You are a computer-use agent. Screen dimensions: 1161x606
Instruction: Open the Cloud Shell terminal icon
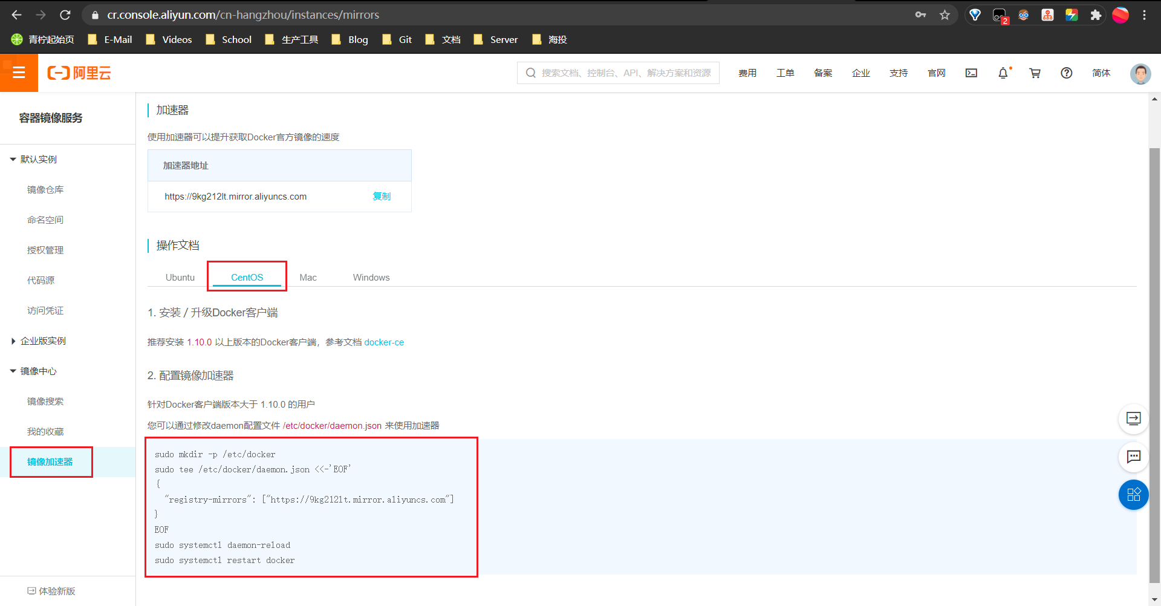971,73
